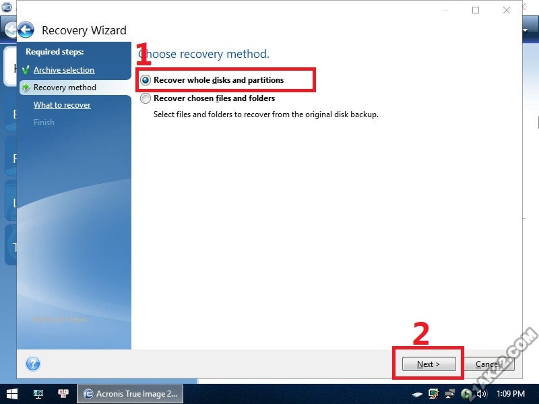Viewport: 539px width, 404px height.
Task: Click the blue back arrow in Recovery Wizard
Action: [26, 30]
